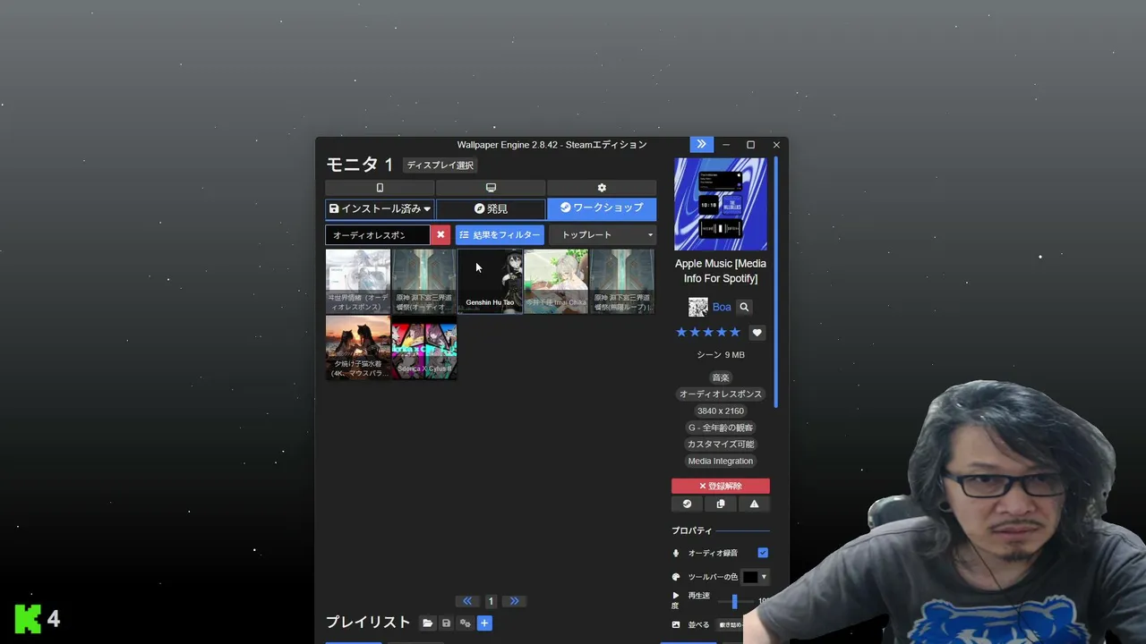Open the author link Boa

point(722,307)
